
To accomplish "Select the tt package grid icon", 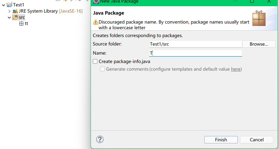I will point(21,24).
